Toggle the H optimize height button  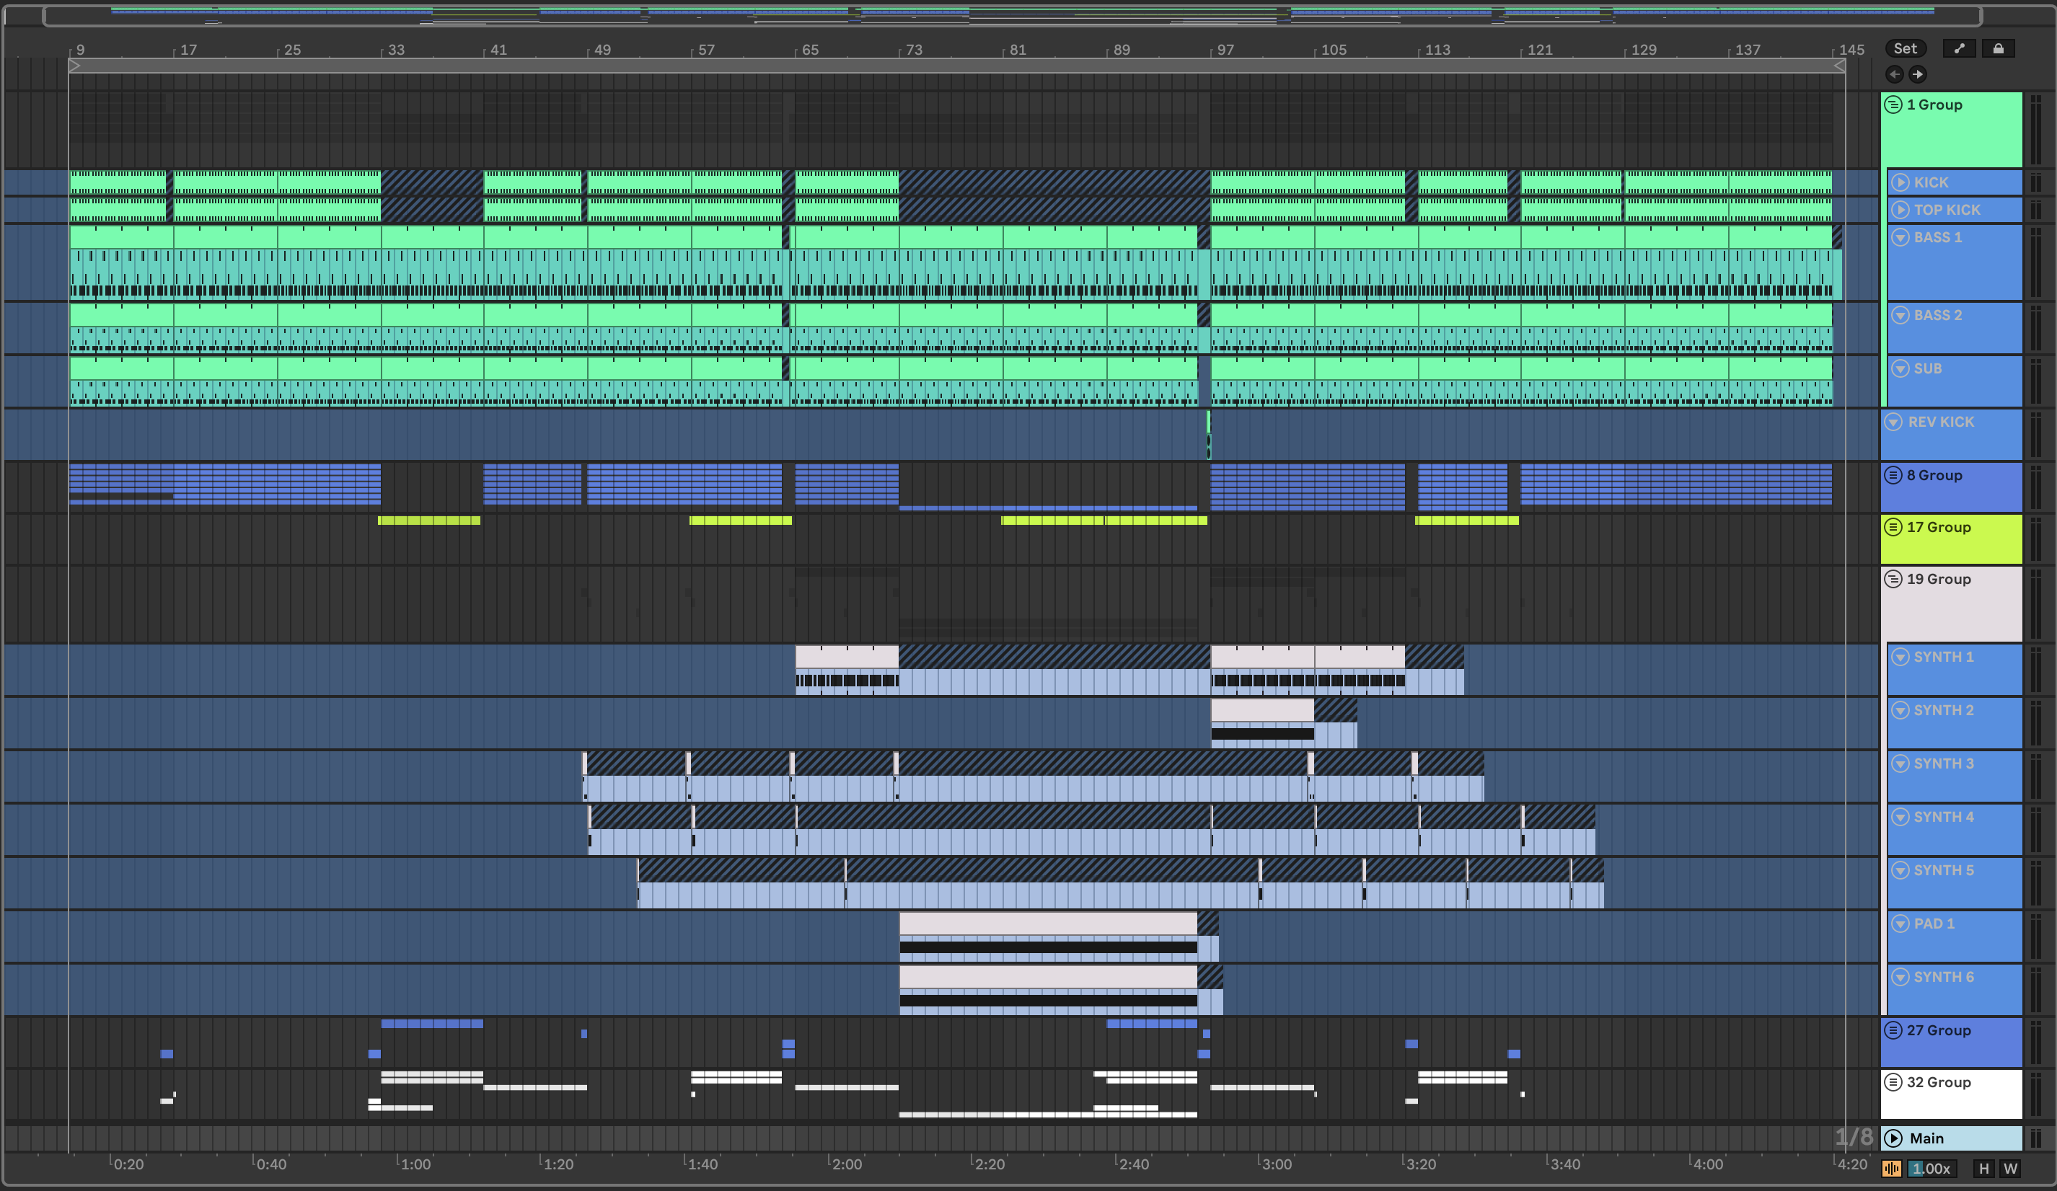tap(1984, 1168)
